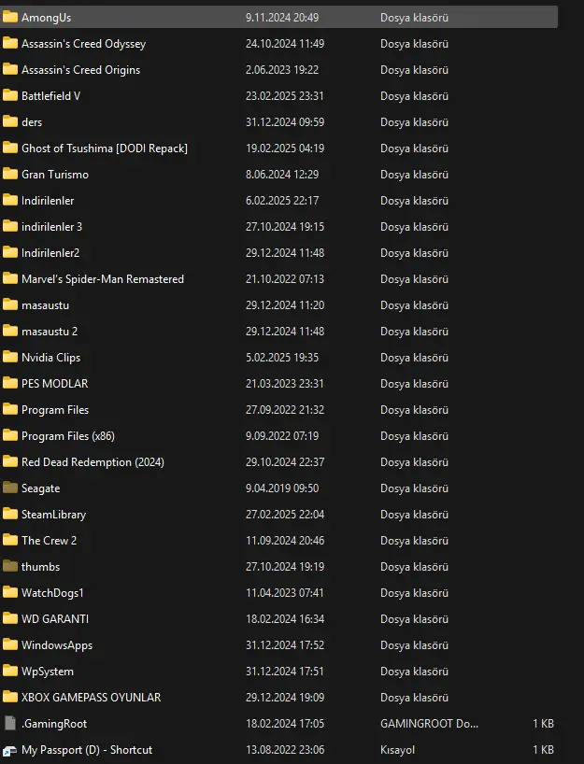Click the The Crew 2 folder icon
The width and height of the screenshot is (584, 764).
(x=10, y=541)
